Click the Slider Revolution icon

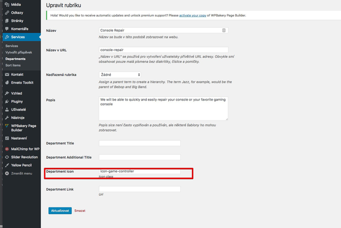tap(7, 157)
